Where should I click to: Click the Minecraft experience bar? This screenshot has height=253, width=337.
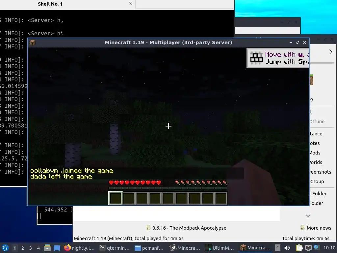click(168, 188)
